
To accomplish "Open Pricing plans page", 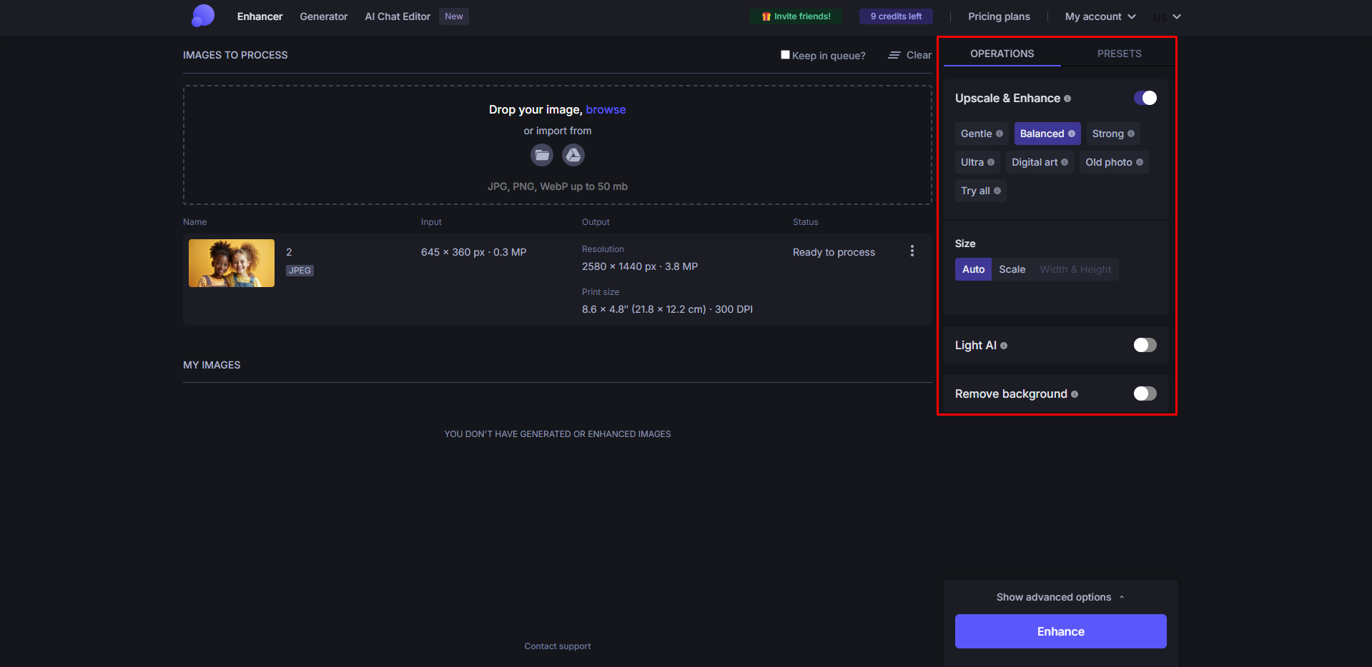I will click(999, 16).
